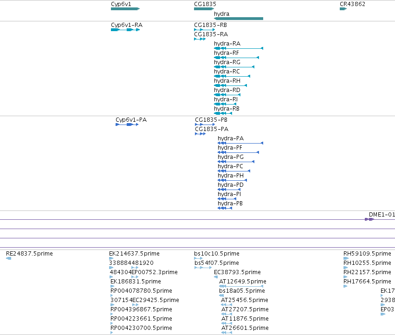Select the hydra-RC transcript
Image resolution: width=395 pixels, height=335 pixels.
click(232, 76)
